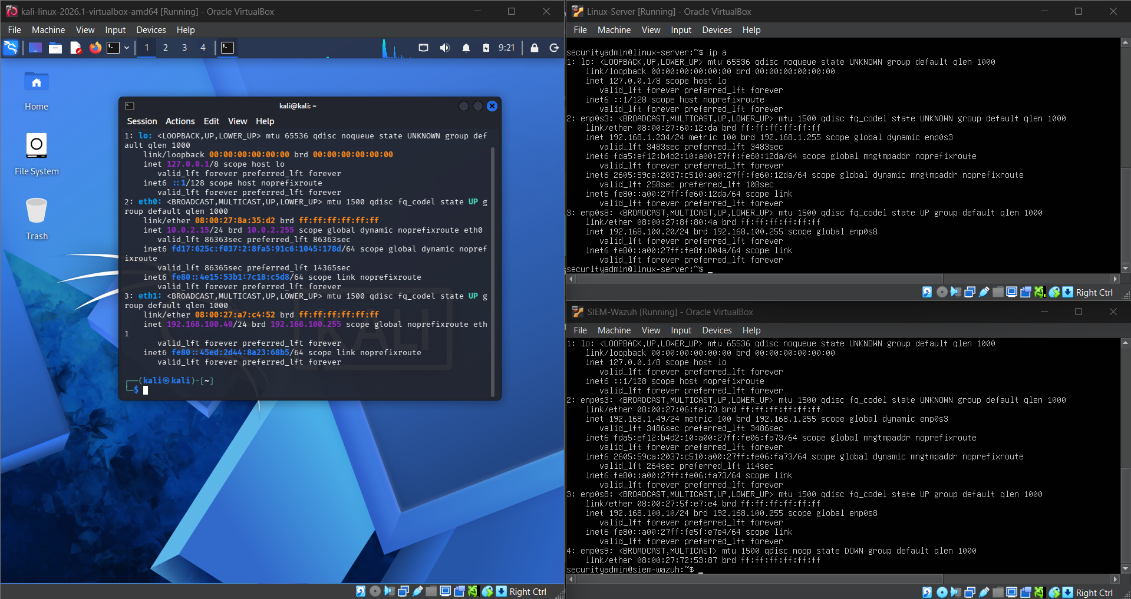Image resolution: width=1131 pixels, height=599 pixels.
Task: Click hard disk activity icon in Linux-Server status bar
Action: click(927, 292)
